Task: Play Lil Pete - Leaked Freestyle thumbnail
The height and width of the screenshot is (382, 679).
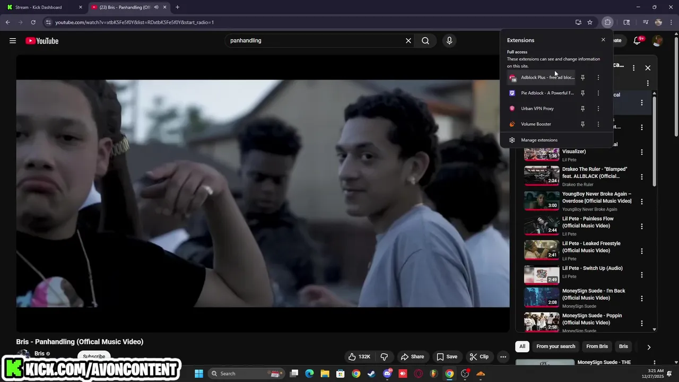Action: point(542,250)
